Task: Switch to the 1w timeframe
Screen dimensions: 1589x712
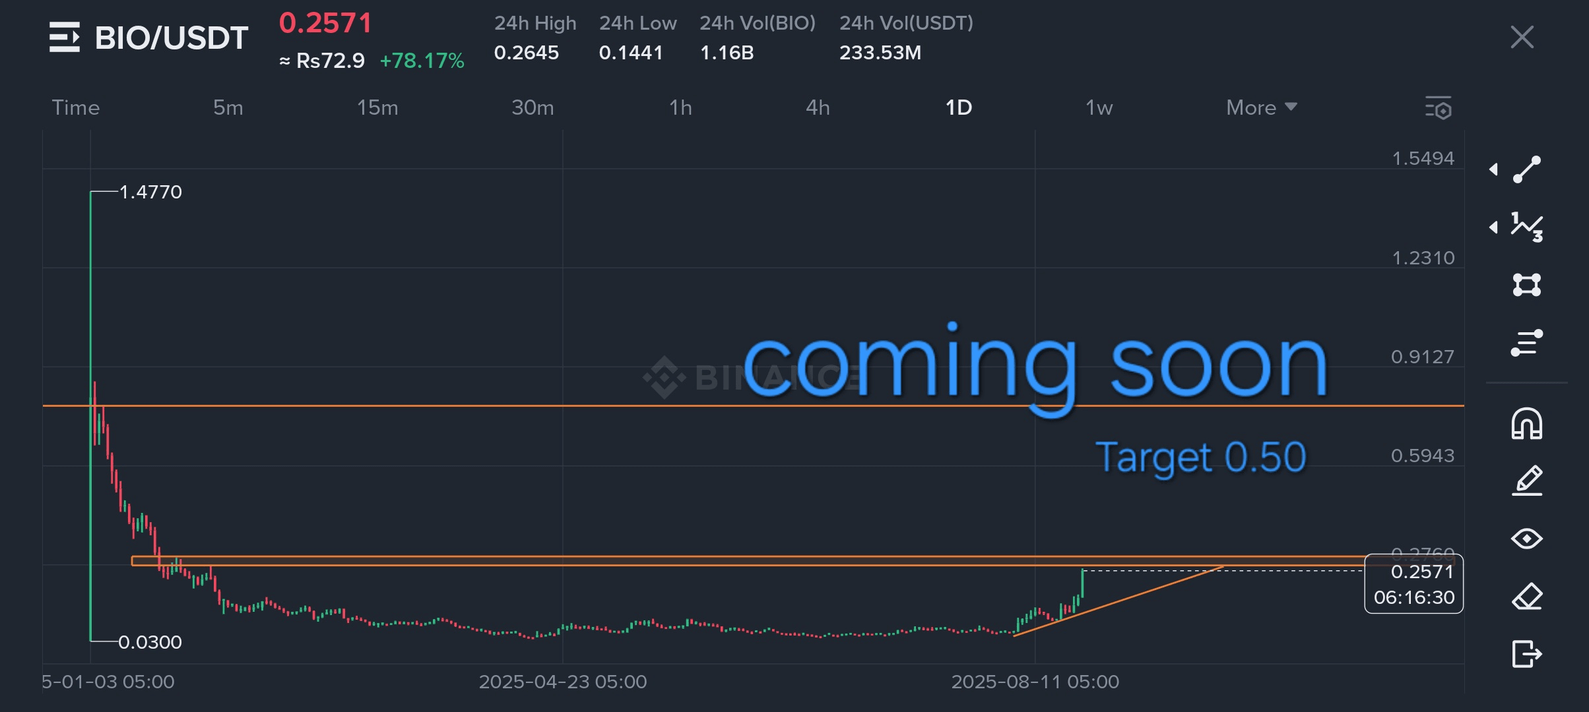Action: 1099,107
